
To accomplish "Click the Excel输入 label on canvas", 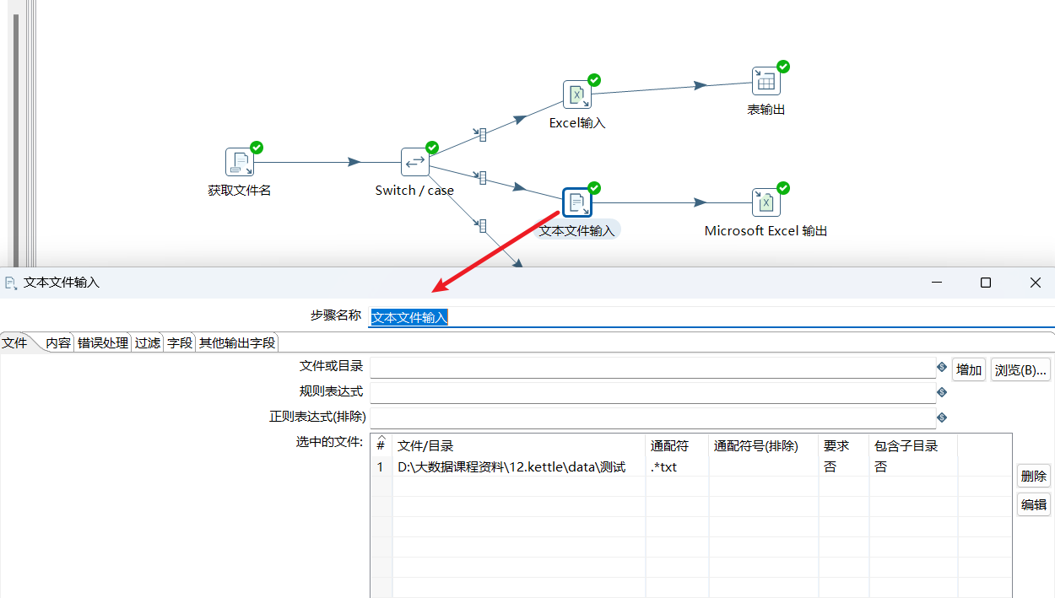I will (577, 123).
